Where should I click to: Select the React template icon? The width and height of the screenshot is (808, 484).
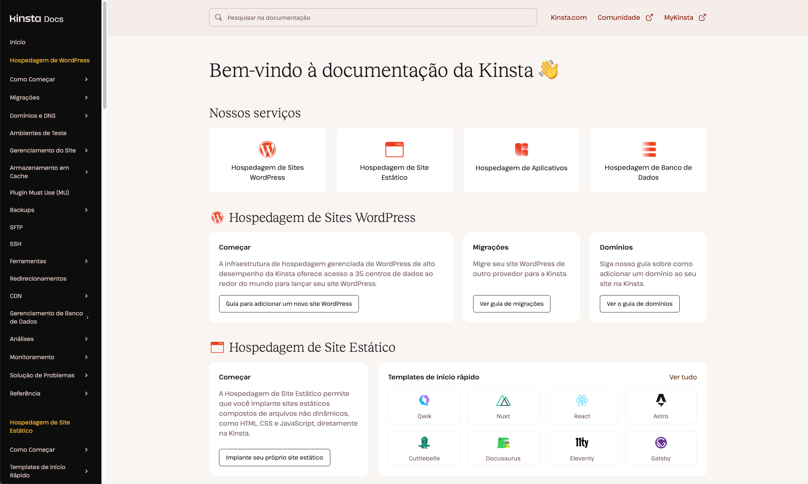pyautogui.click(x=582, y=400)
